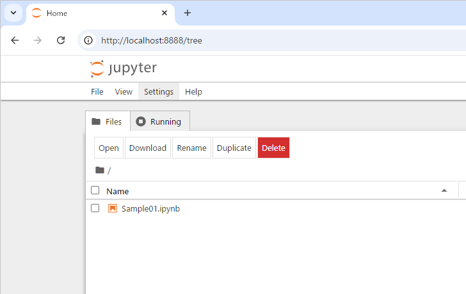The width and height of the screenshot is (466, 294).
Task: Click the Rename button
Action: (x=191, y=148)
